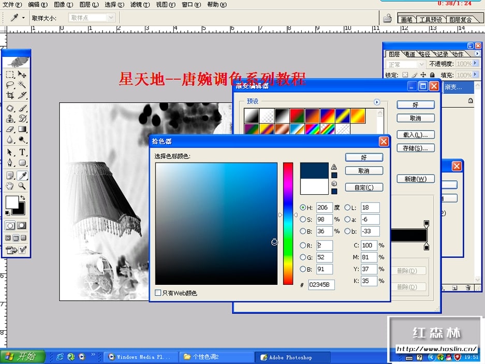
Task: Open the 图像 (Image) menu
Action: (x=64, y=5)
